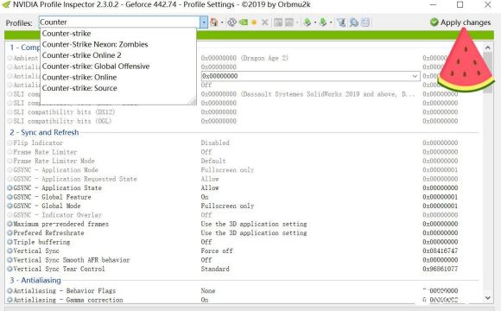Image resolution: width=501 pixels, height=311 pixels.
Task: Pick Counter-strike: Global Offensive profile
Action: click(118, 67)
